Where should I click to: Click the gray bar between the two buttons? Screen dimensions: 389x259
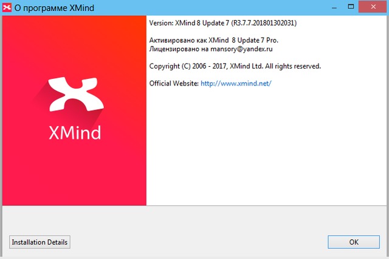click(194, 242)
